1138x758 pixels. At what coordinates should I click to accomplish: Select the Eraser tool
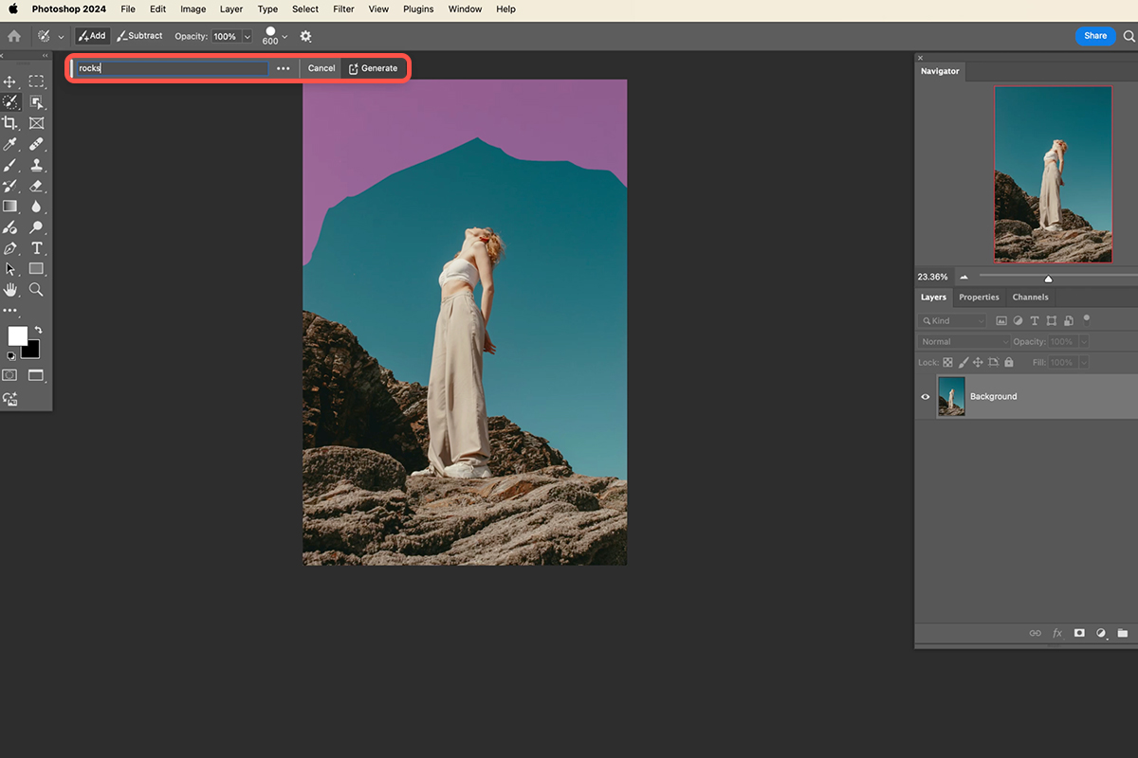(36, 186)
